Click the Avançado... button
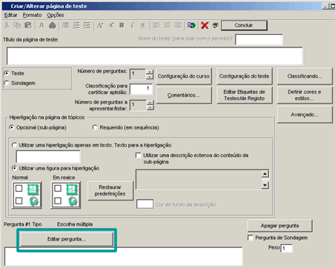 point(305,115)
